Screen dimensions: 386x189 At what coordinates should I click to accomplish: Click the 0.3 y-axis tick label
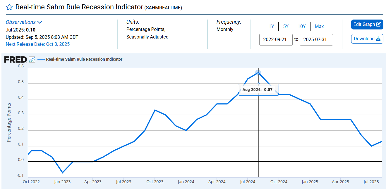point(21,113)
